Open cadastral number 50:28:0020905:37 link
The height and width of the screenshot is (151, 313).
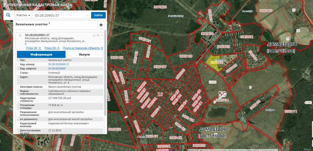click(59, 65)
